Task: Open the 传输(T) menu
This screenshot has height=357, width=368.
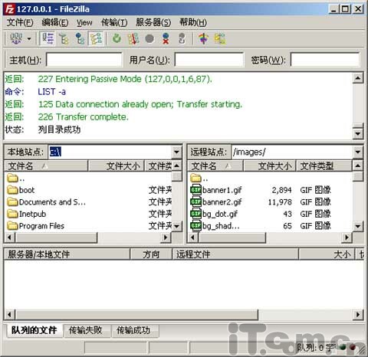Action: point(114,22)
